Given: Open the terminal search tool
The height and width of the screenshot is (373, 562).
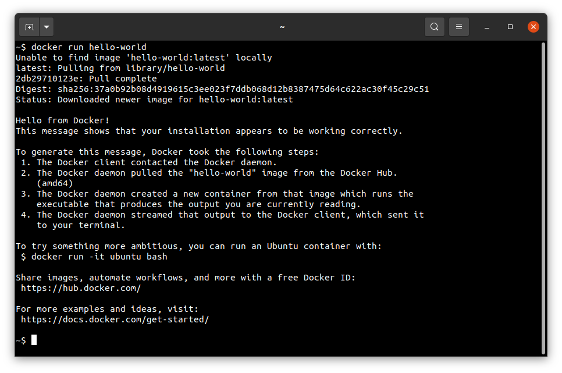Looking at the screenshot, I should (x=435, y=27).
